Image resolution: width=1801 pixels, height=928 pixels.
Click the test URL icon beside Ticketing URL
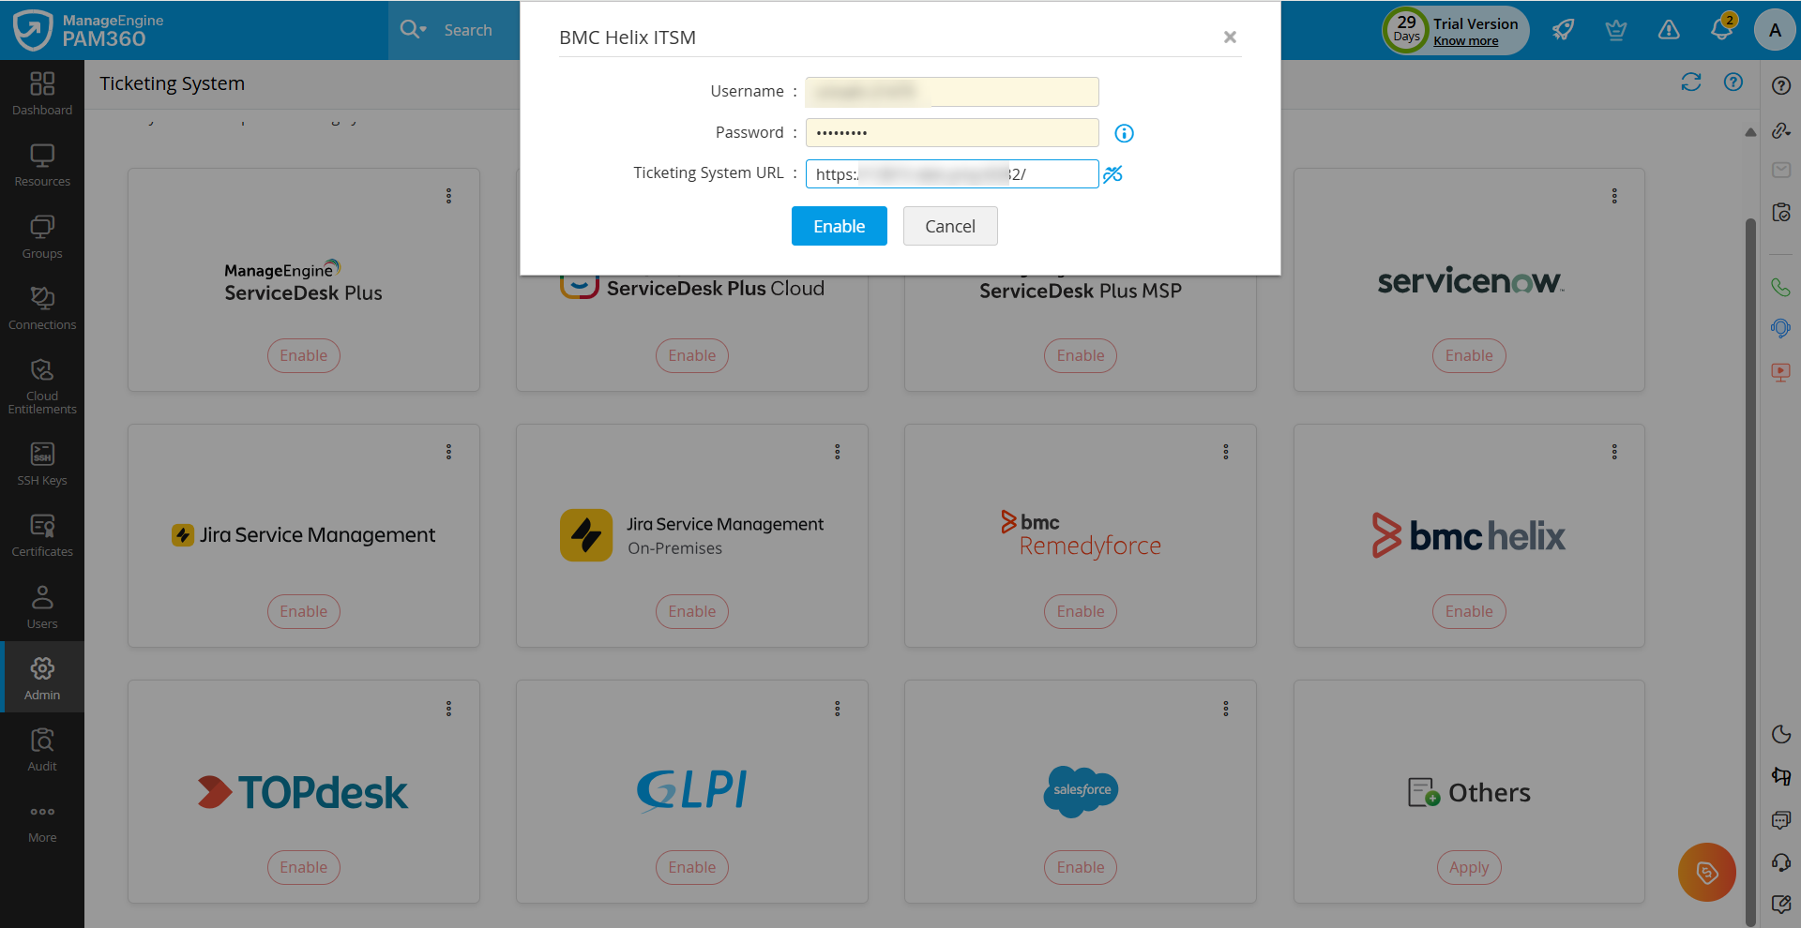1112,174
